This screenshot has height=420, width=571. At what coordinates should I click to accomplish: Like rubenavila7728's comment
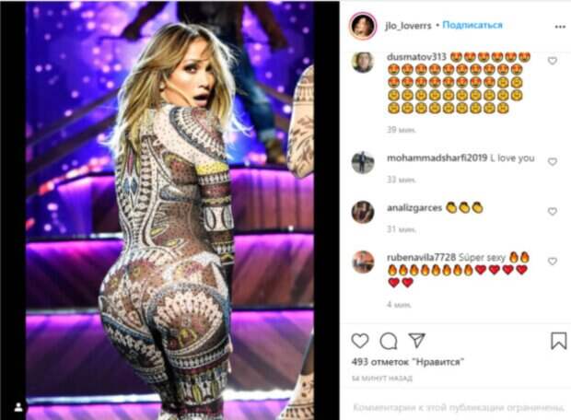[553, 262]
